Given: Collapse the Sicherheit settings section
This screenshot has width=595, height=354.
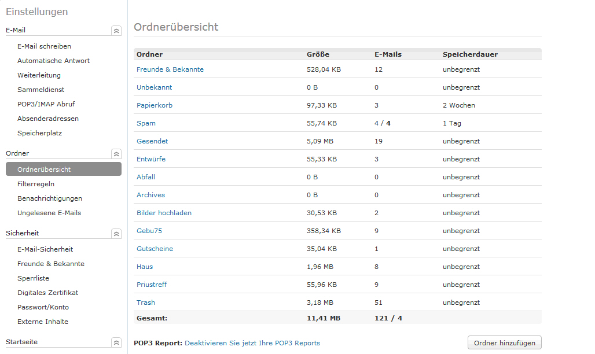Looking at the screenshot, I should (116, 234).
